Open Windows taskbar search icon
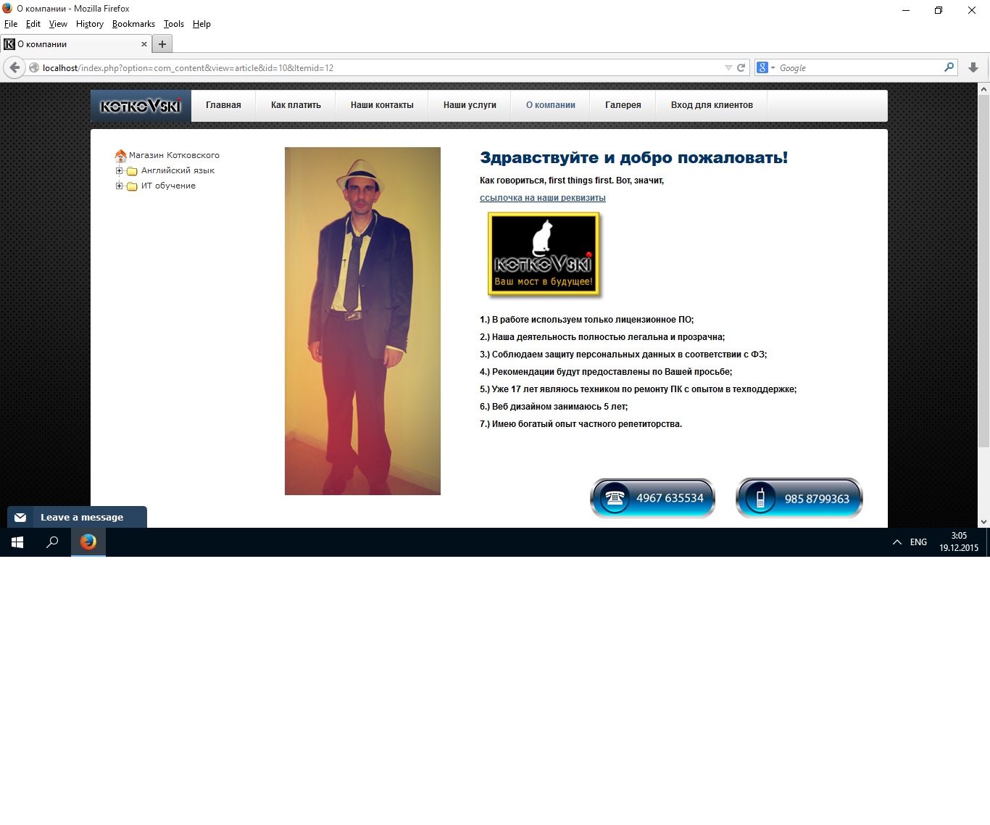 tap(52, 542)
